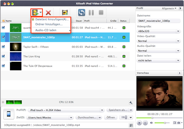The width and height of the screenshot is (184, 129).
Task: Stop the conversion
Action: click(101, 12)
